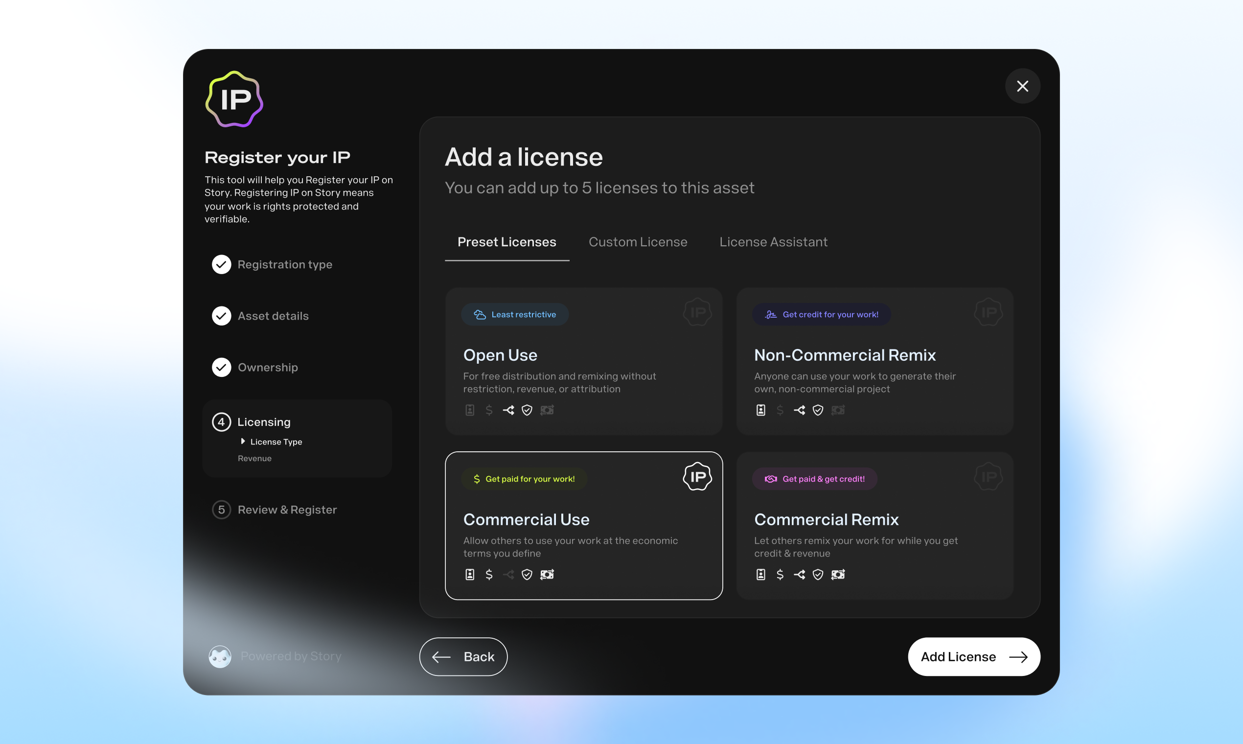
Task: Click the dollar icon in Commercial Use card
Action: [x=489, y=575]
